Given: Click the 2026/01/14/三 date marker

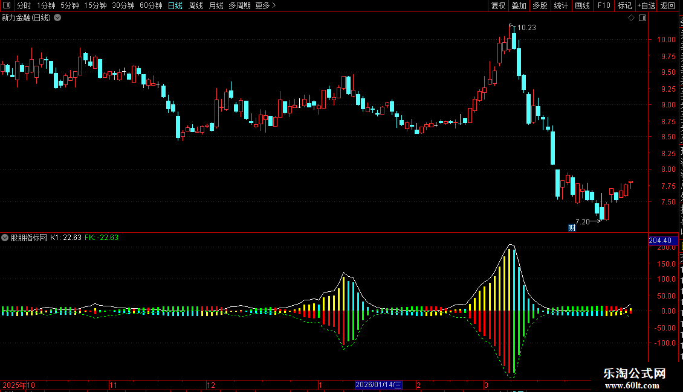Looking at the screenshot, I should pos(378,385).
